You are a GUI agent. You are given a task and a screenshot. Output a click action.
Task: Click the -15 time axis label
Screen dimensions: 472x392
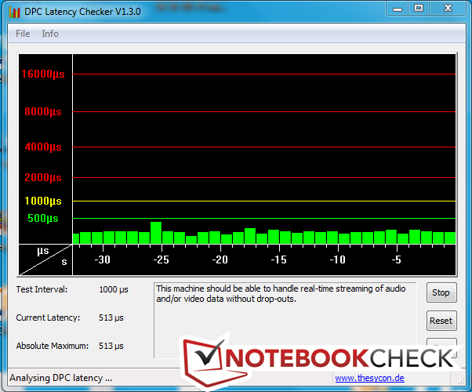point(279,260)
